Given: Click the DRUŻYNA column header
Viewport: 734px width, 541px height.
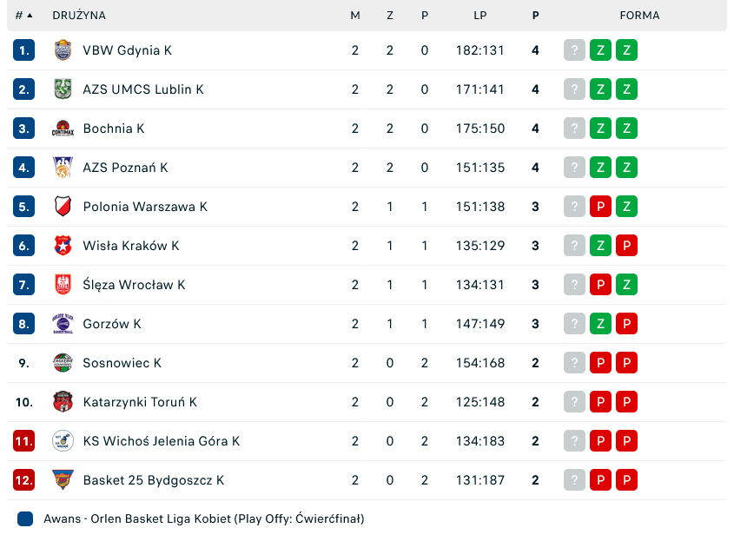Looking at the screenshot, I should (79, 16).
